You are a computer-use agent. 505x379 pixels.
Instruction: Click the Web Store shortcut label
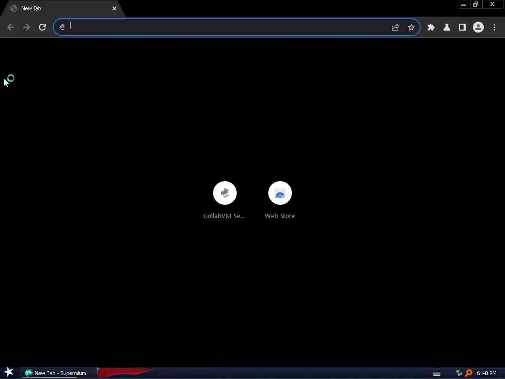[x=280, y=216]
